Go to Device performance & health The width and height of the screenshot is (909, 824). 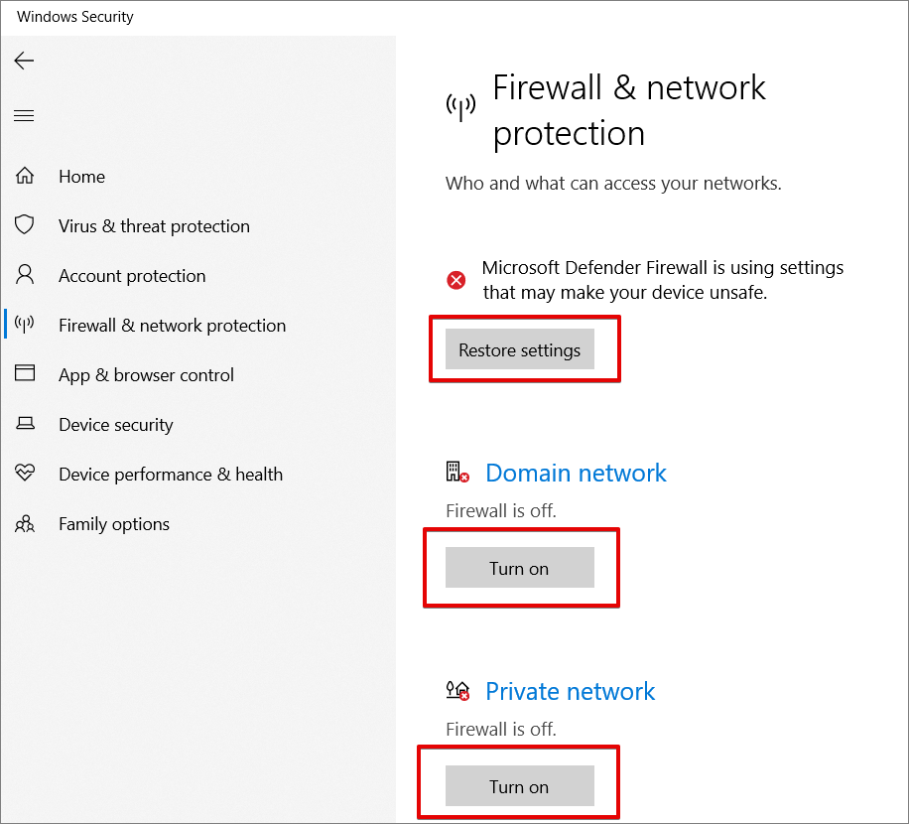[171, 475]
